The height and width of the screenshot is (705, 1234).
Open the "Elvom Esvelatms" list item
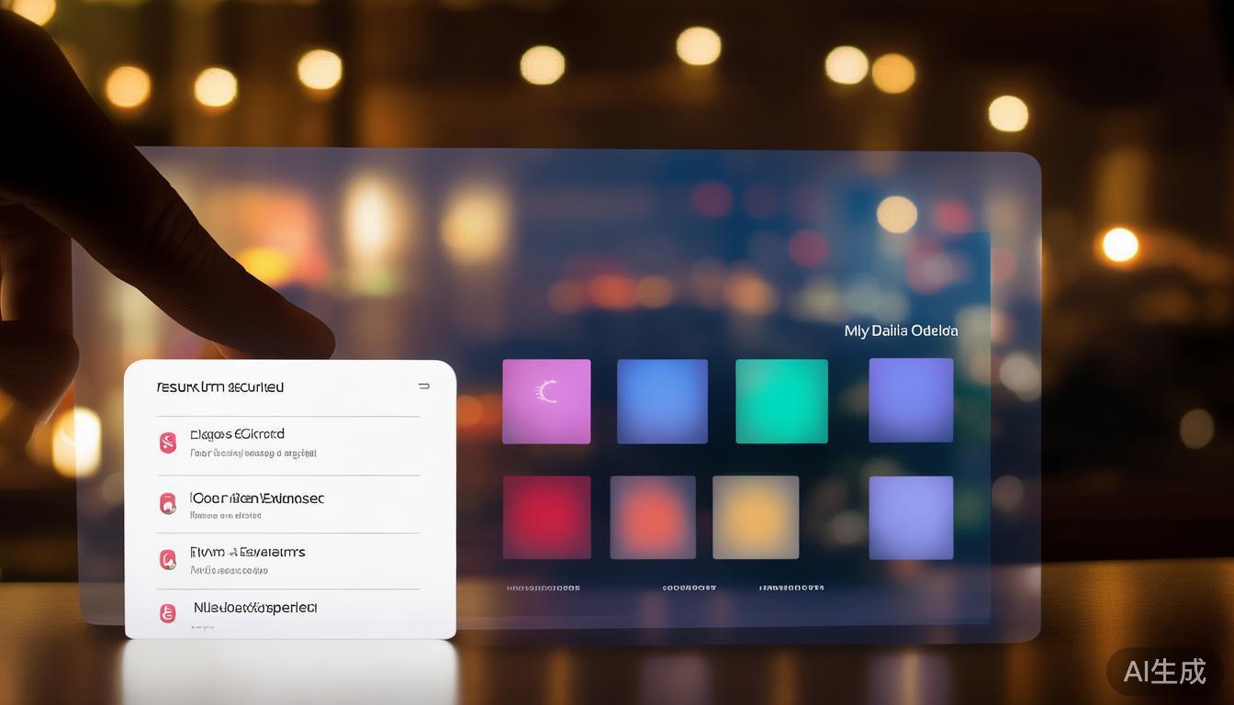click(x=247, y=553)
